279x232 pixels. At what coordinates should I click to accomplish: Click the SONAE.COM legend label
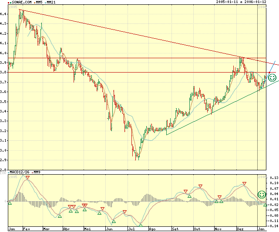tap(22, 2)
